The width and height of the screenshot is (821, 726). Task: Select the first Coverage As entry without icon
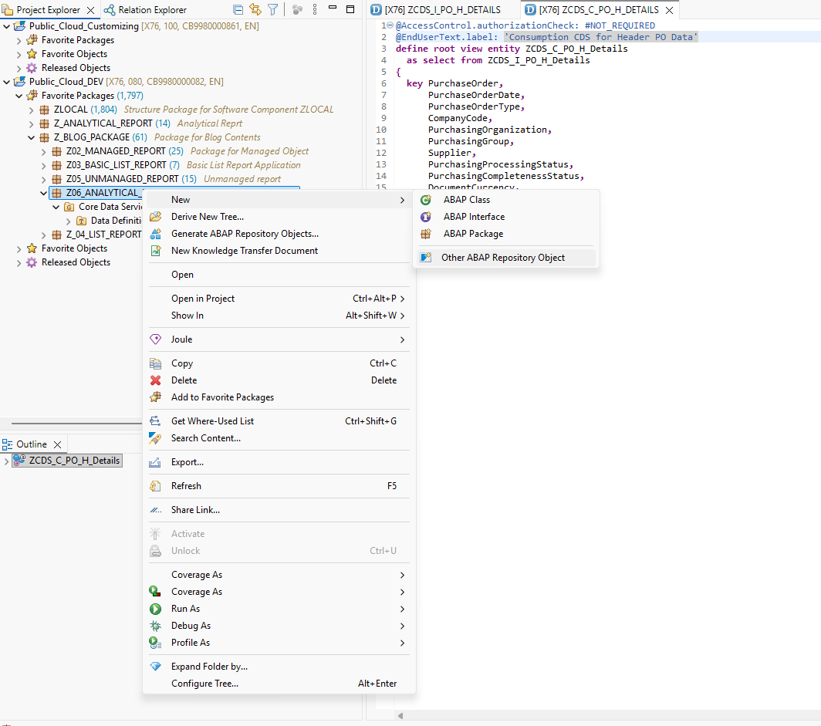279,575
